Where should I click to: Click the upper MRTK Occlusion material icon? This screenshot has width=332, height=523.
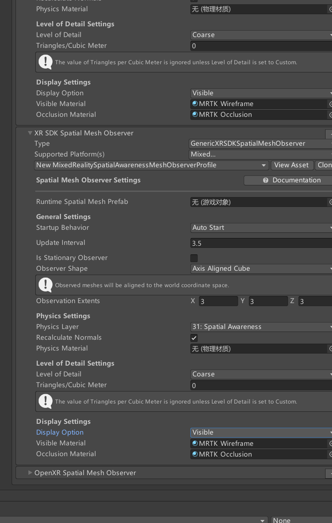click(195, 115)
